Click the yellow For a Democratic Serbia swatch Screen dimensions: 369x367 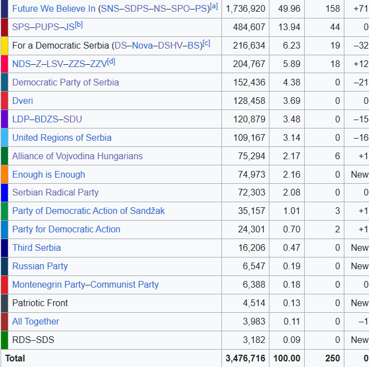click(4, 45)
